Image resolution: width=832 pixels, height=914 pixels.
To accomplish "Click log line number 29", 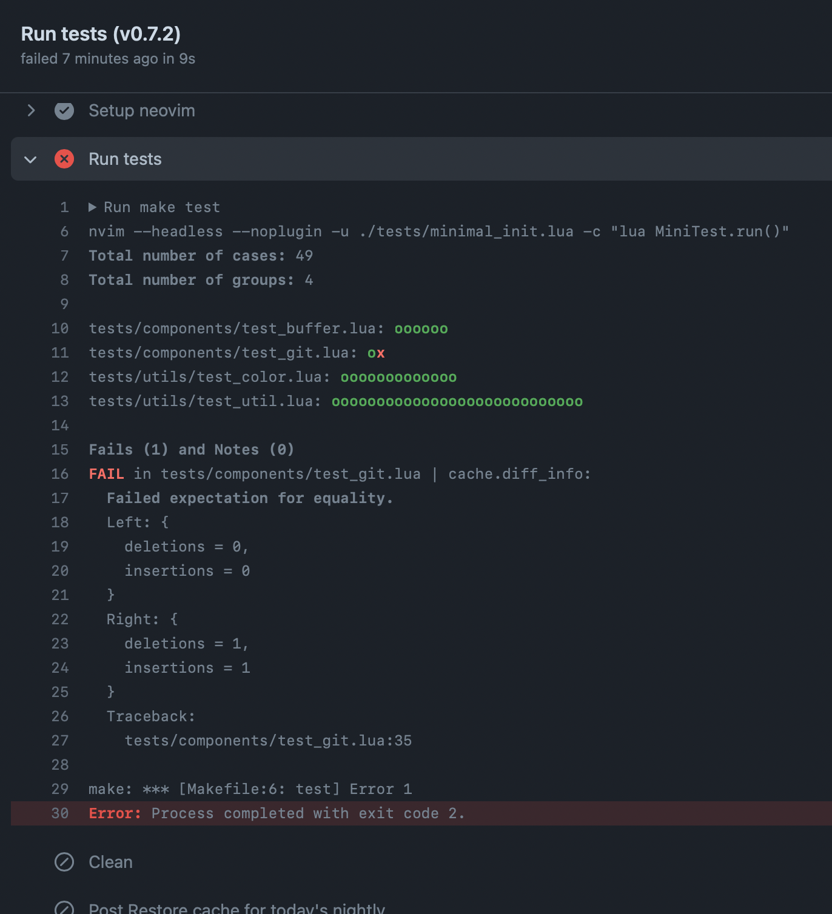I will pyautogui.click(x=60, y=789).
